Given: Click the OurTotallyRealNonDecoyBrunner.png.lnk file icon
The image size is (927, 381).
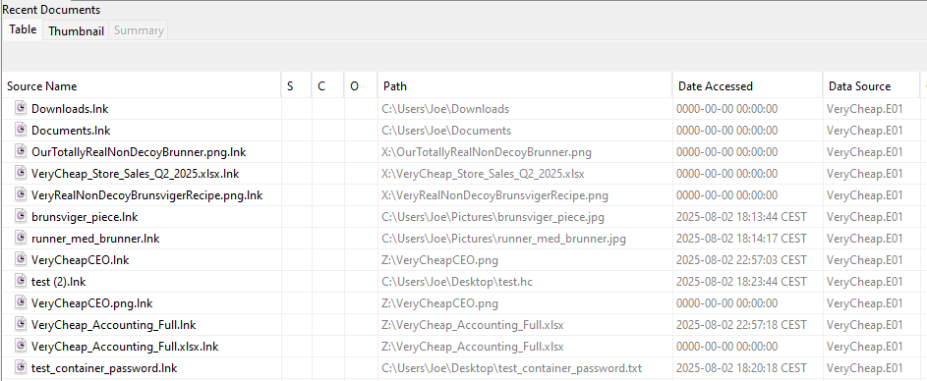Looking at the screenshot, I should coord(22,152).
